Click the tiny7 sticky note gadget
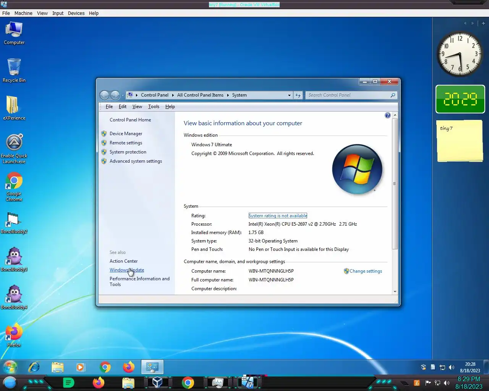The height and width of the screenshot is (391, 489). 460,141
